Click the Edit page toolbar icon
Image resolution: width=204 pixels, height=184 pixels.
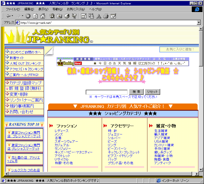pos(113,16)
